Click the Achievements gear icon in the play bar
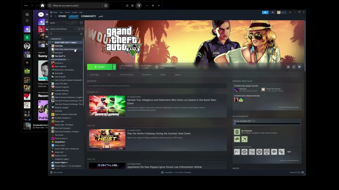Viewport: 339px width, 190px height. pos(157,67)
